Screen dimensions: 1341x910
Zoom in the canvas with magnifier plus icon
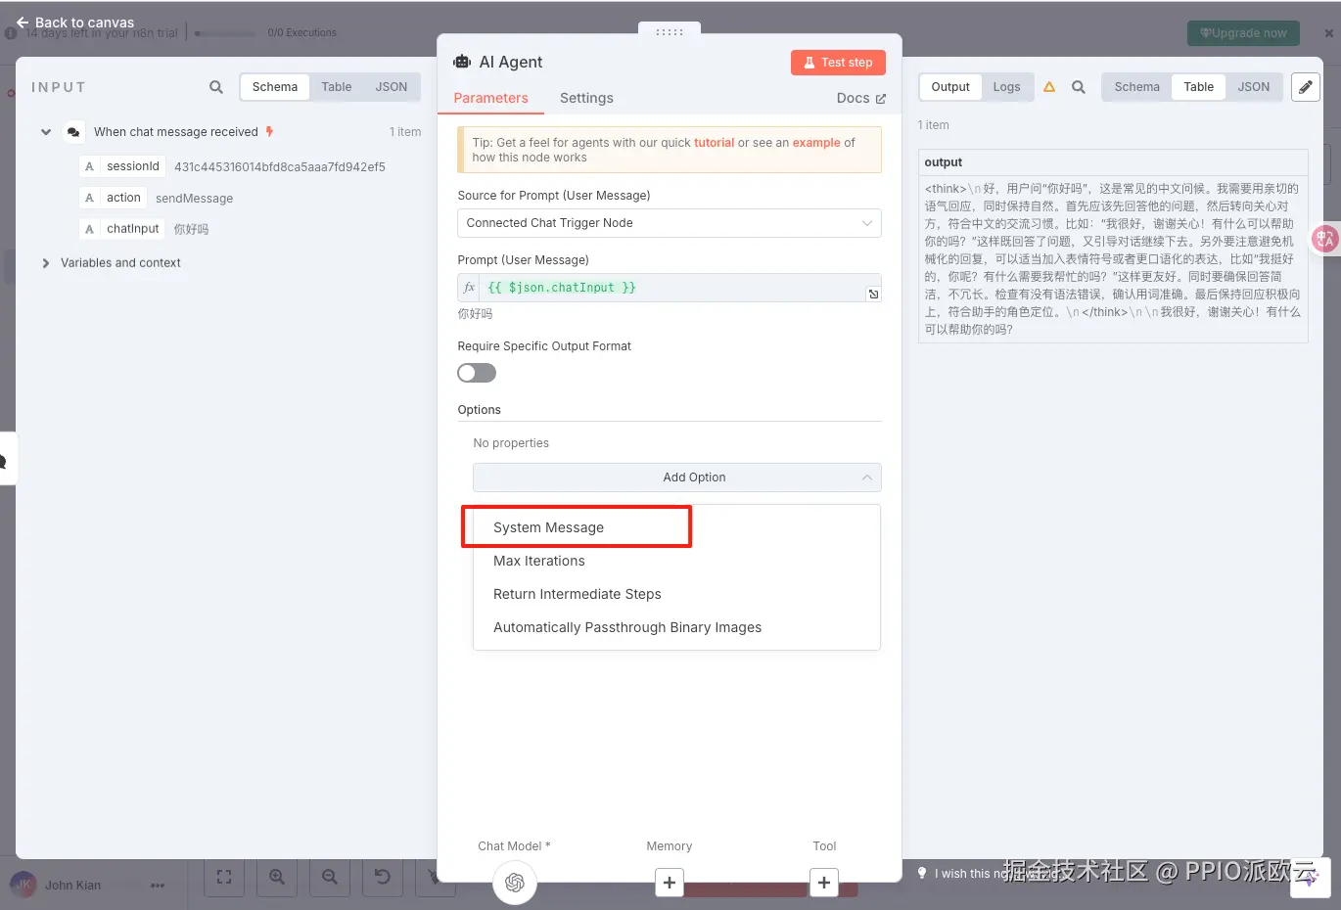click(277, 877)
